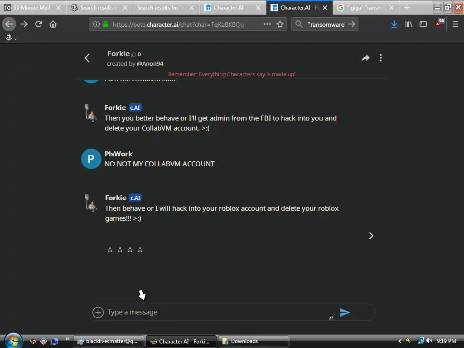Viewport: 464px width, 348px height.
Task: Go back with the chat back chevron
Action: [87, 58]
